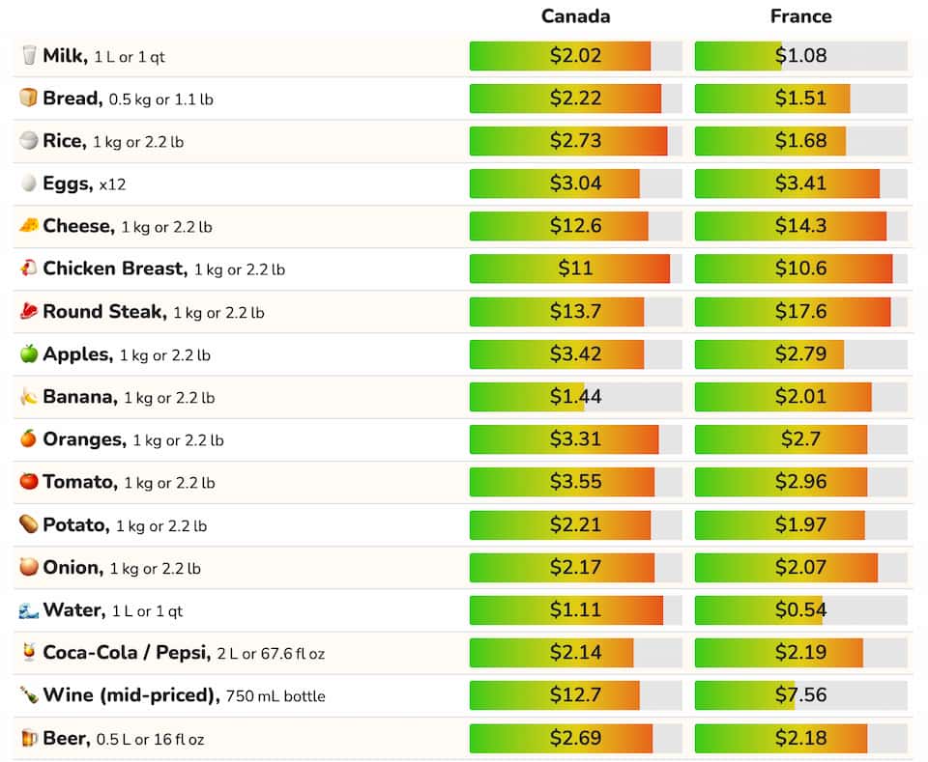The image size is (928, 762).
Task: Click the Coca-Cola drink icon
Action: click(x=28, y=653)
